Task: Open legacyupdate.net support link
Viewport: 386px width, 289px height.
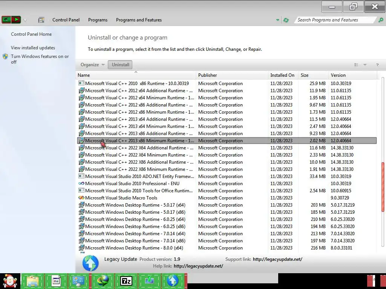Action: (277, 259)
